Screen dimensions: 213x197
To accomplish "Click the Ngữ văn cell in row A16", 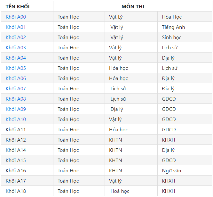I will [185, 171].
